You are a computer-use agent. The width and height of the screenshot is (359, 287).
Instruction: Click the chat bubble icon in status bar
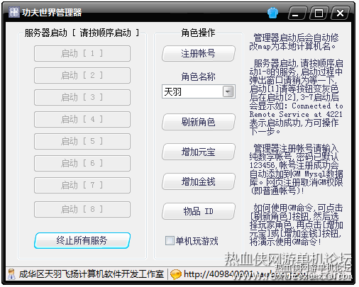176,274
